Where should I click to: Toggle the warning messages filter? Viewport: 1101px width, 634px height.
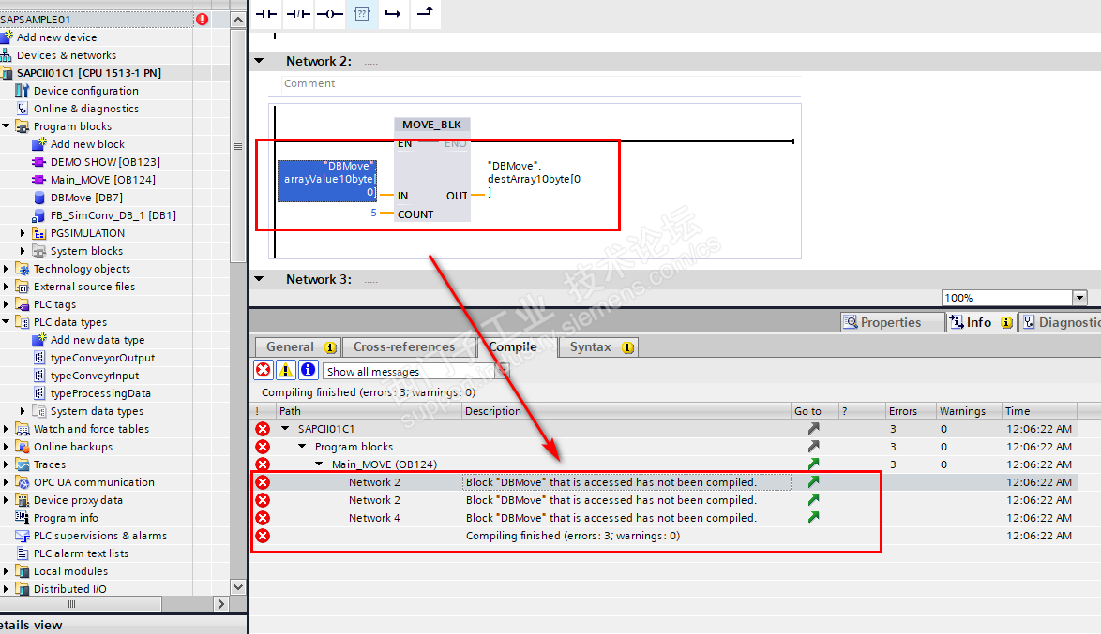(x=286, y=370)
